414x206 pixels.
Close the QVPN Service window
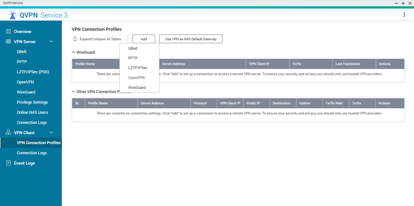point(410,3)
